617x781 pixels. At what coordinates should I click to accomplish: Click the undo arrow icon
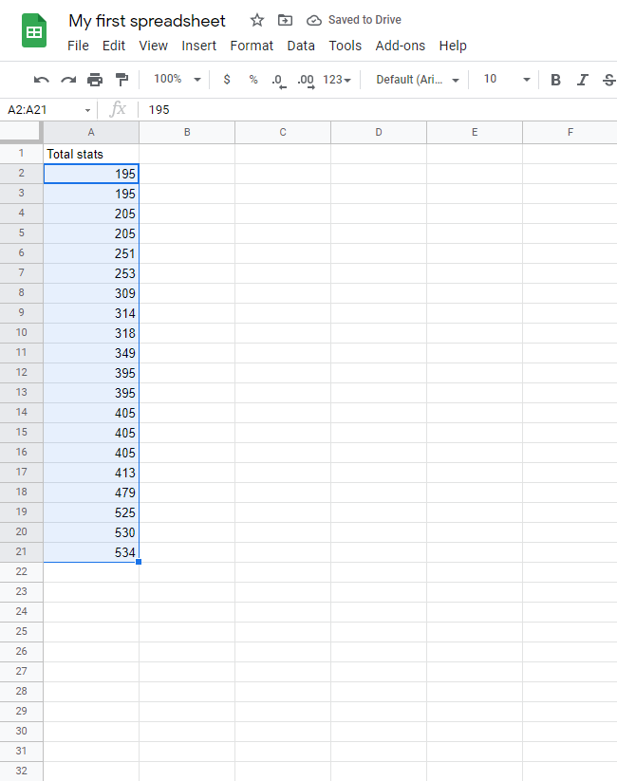41,80
